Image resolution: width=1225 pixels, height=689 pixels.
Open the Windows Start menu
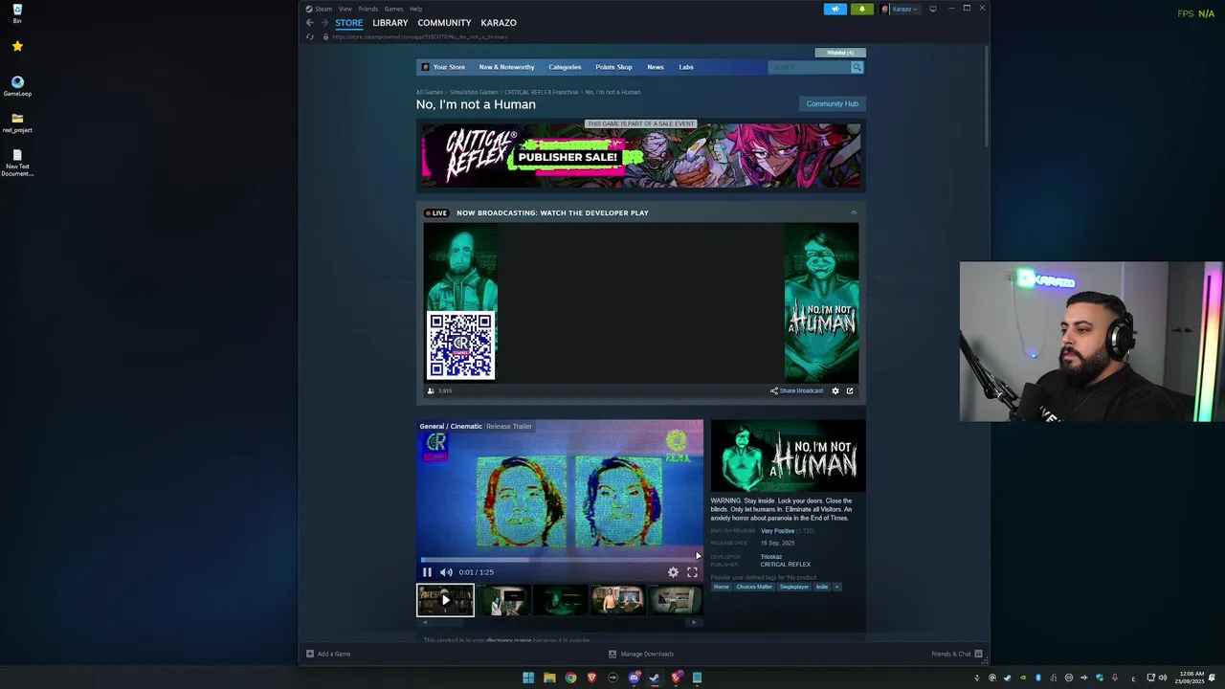[x=528, y=678]
